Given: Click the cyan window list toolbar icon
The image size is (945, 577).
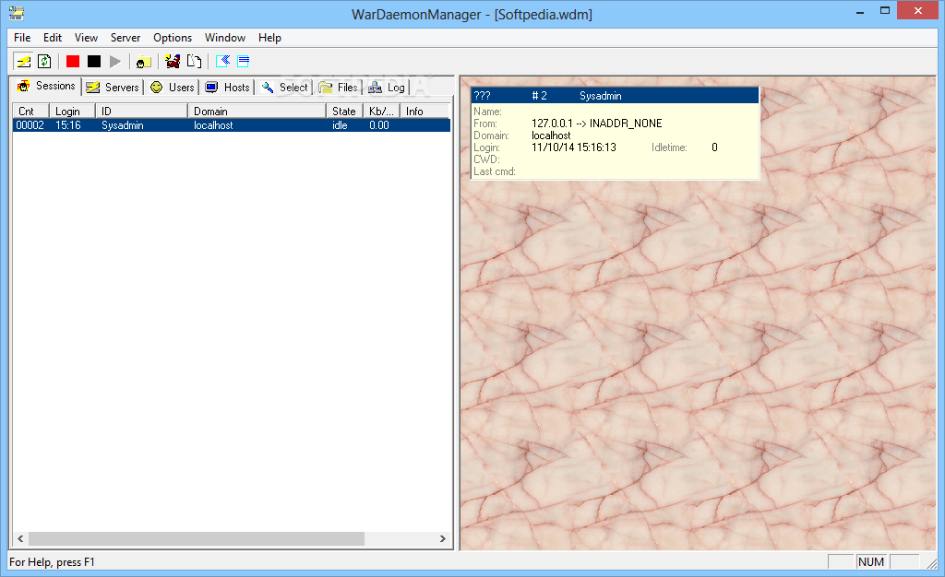Looking at the screenshot, I should tap(243, 62).
